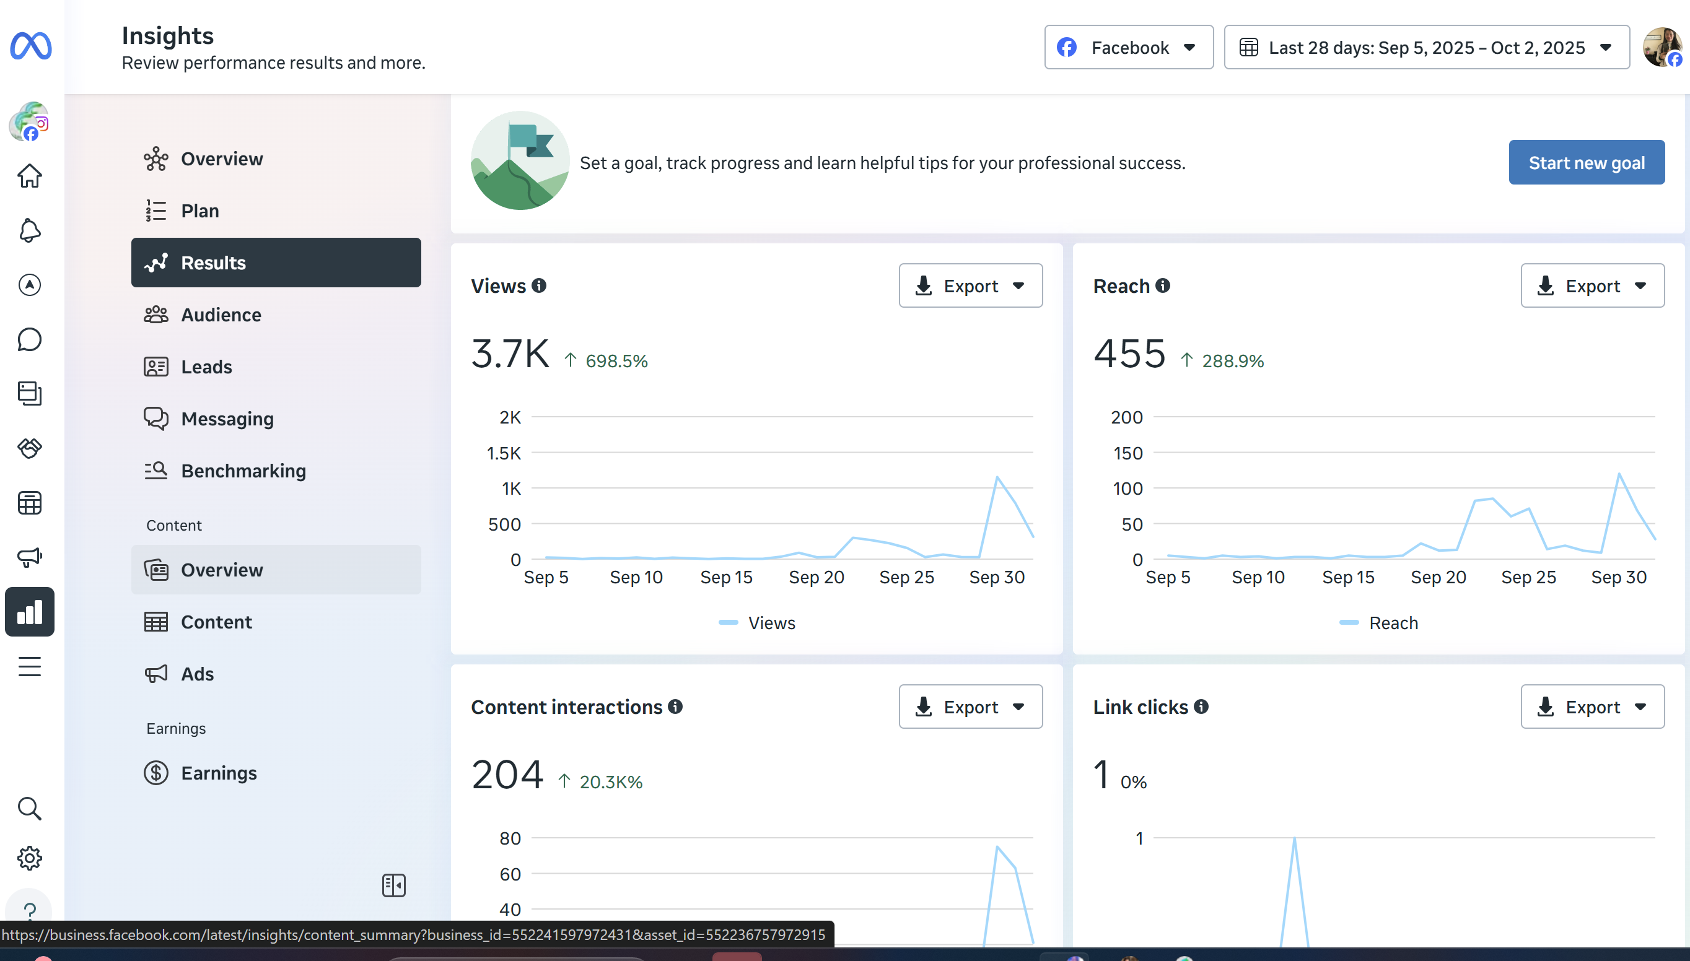Open the Ads megaphone icon in rail
The image size is (1690, 961).
pos(30,558)
